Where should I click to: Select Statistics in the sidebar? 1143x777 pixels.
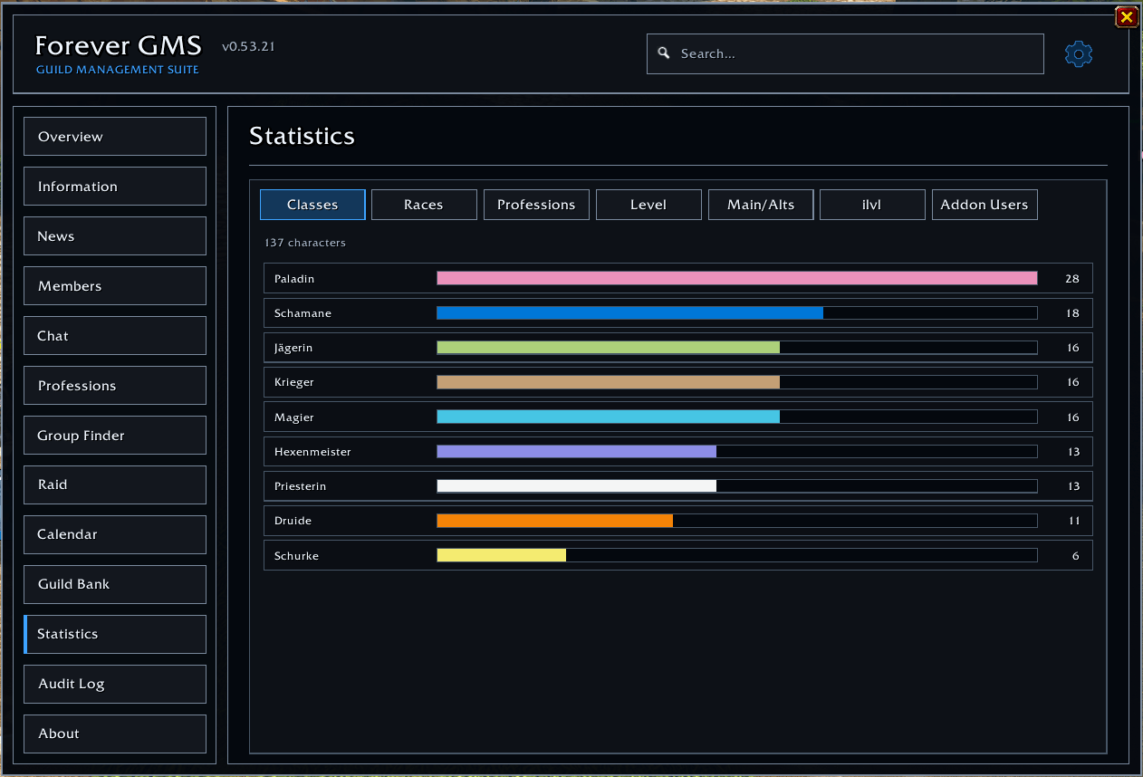coord(115,634)
